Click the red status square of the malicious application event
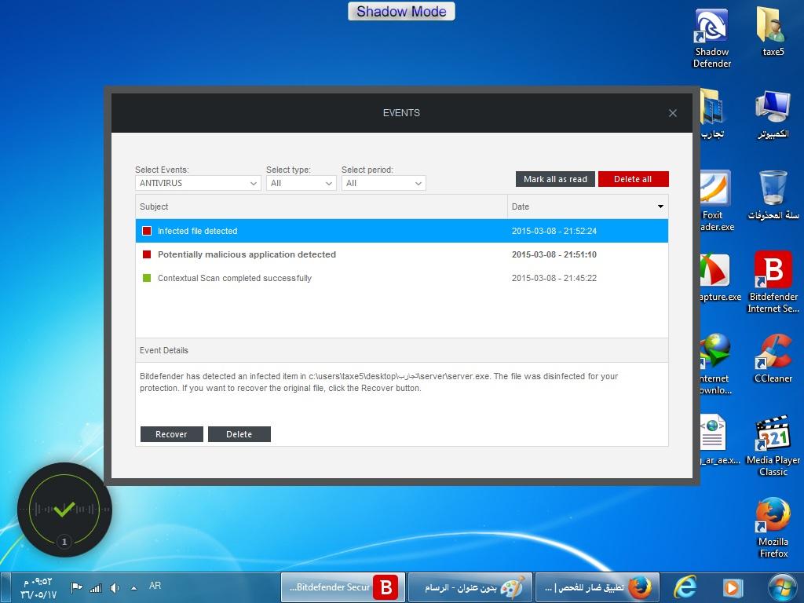This screenshot has width=804, height=603. click(147, 254)
